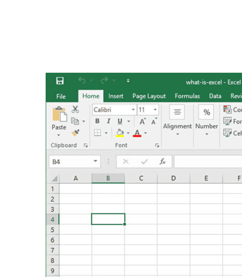
Task: Toggle Italic formatting
Action: click(109, 121)
